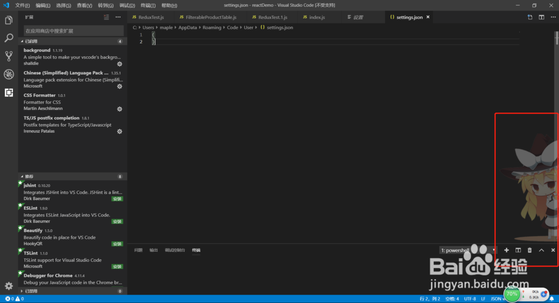Open the Debug menu
The width and height of the screenshot is (559, 303).
click(x=127, y=6)
